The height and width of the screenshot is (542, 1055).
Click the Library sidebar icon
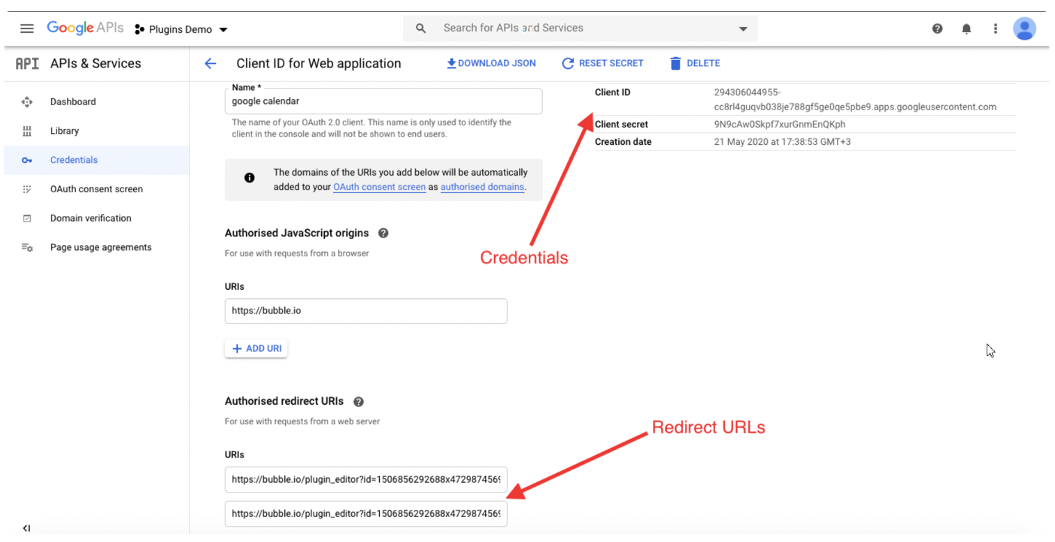tap(27, 131)
